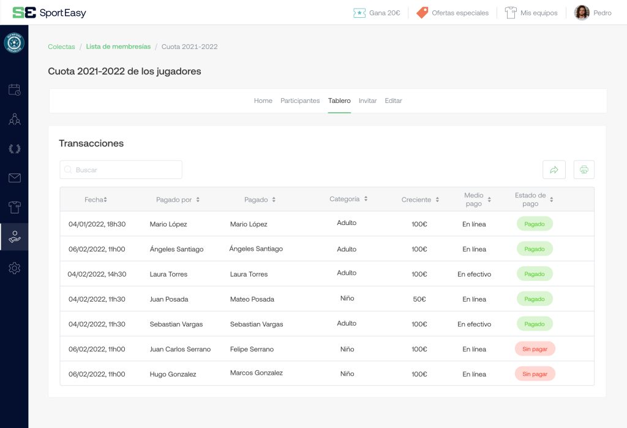Open the jersey shop icon in sidebar
This screenshot has width=627, height=428.
(x=15, y=207)
